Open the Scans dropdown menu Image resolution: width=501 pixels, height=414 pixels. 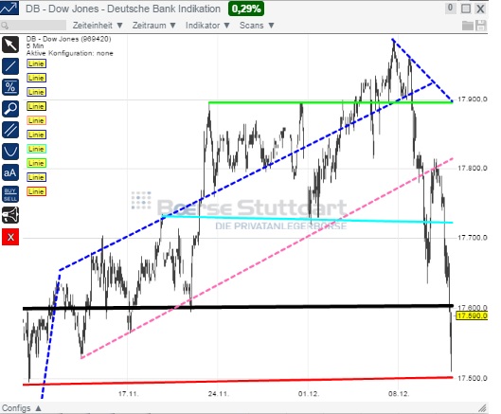click(257, 26)
